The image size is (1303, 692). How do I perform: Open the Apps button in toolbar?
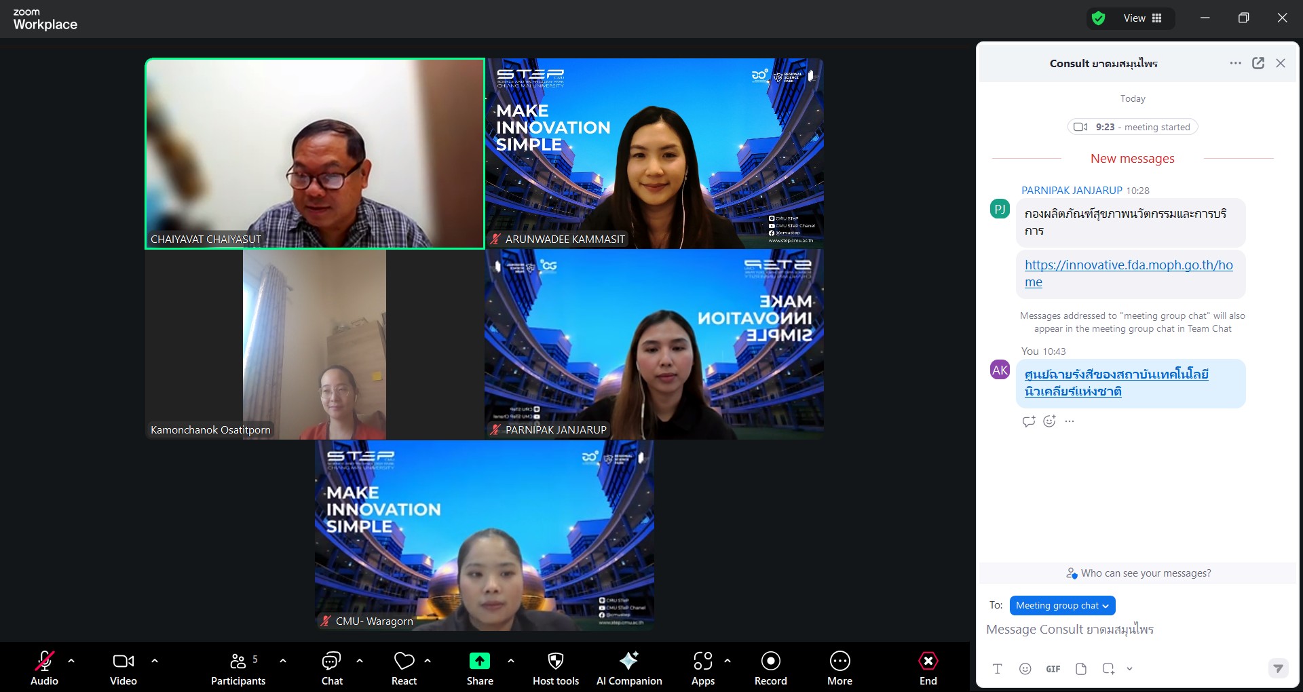[702, 668]
